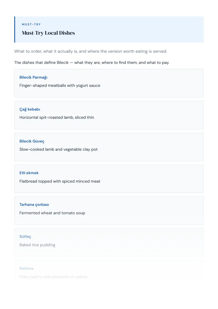Screen dimensions: 218x309
Task: Select the 'Fermented wheat and tomato soup' description
Action: point(52,213)
